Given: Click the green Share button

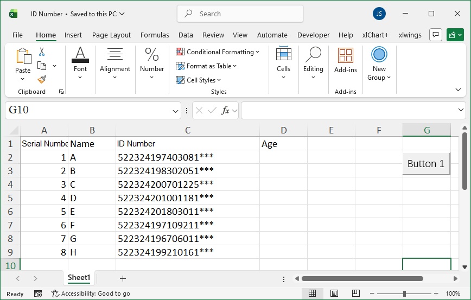Looking at the screenshot, I should (455, 35).
